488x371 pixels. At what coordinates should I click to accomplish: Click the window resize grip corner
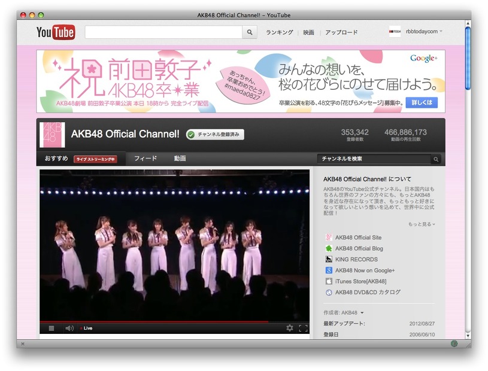[x=468, y=345]
